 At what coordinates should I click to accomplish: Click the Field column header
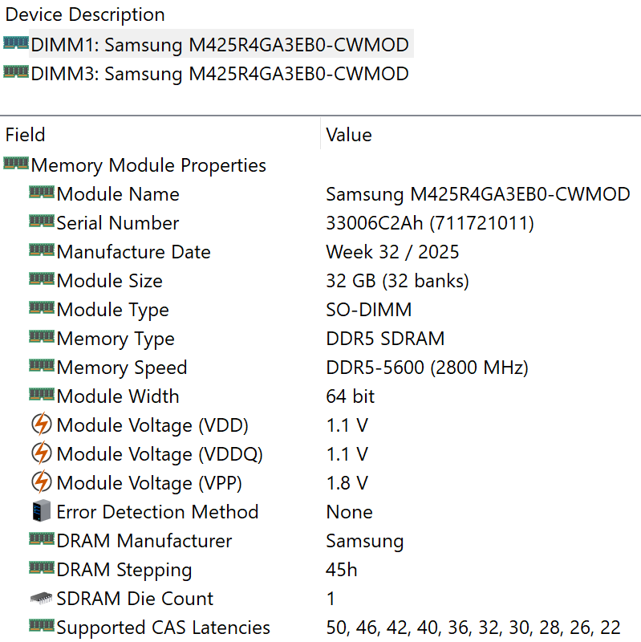coord(26,135)
